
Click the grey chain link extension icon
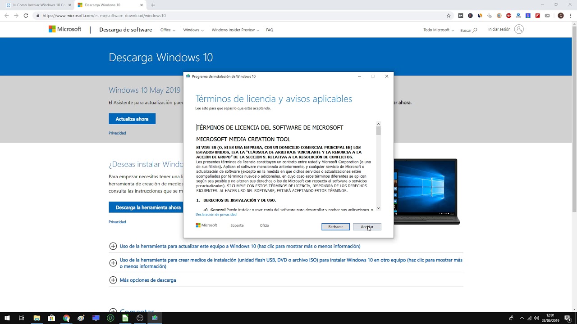tap(547, 15)
